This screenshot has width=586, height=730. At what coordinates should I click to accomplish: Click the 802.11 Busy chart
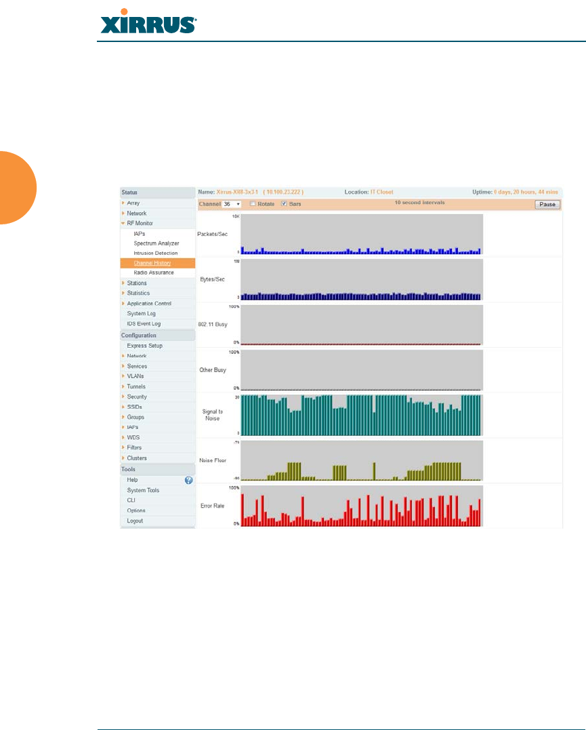pos(362,325)
